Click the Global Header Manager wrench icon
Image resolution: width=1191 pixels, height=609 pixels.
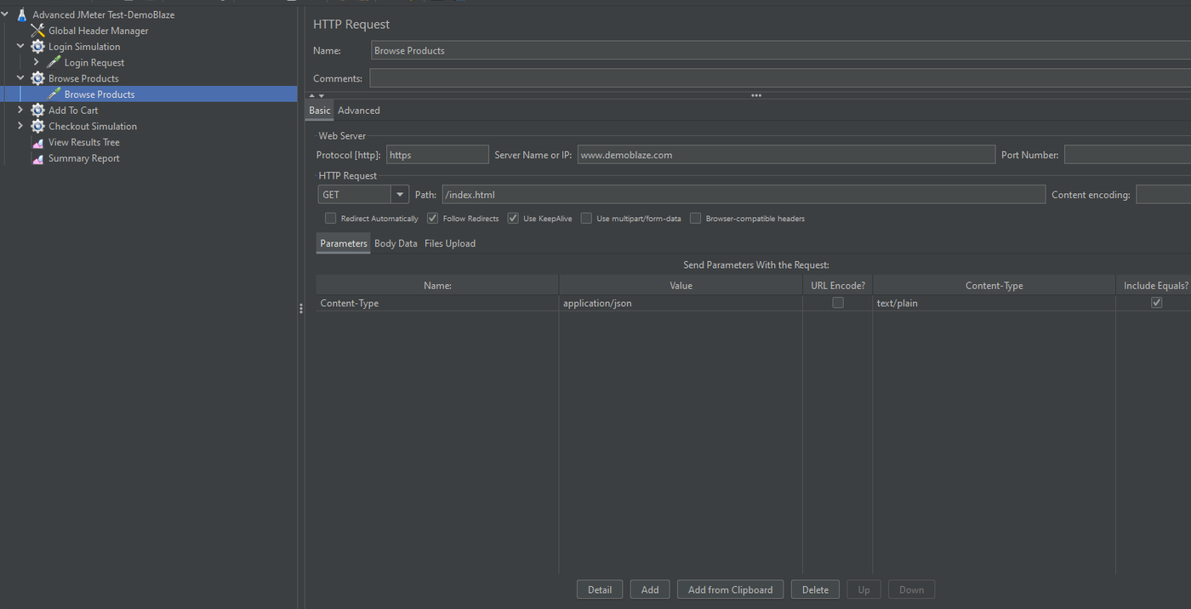[x=37, y=31]
